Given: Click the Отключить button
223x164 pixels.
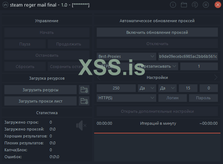Looking at the screenshot, I should (x=157, y=44).
